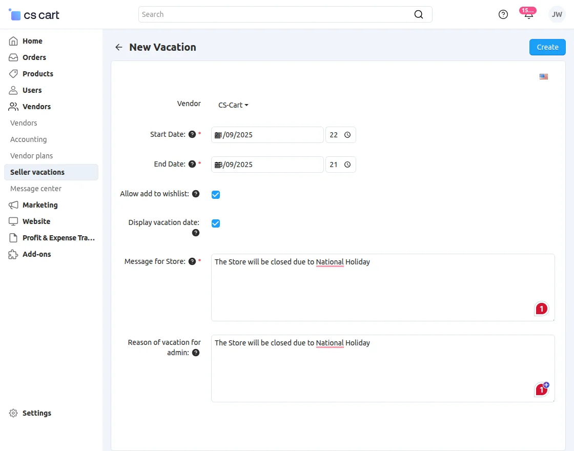Click the Start Date calendar icon
574x451 pixels.
[218, 135]
